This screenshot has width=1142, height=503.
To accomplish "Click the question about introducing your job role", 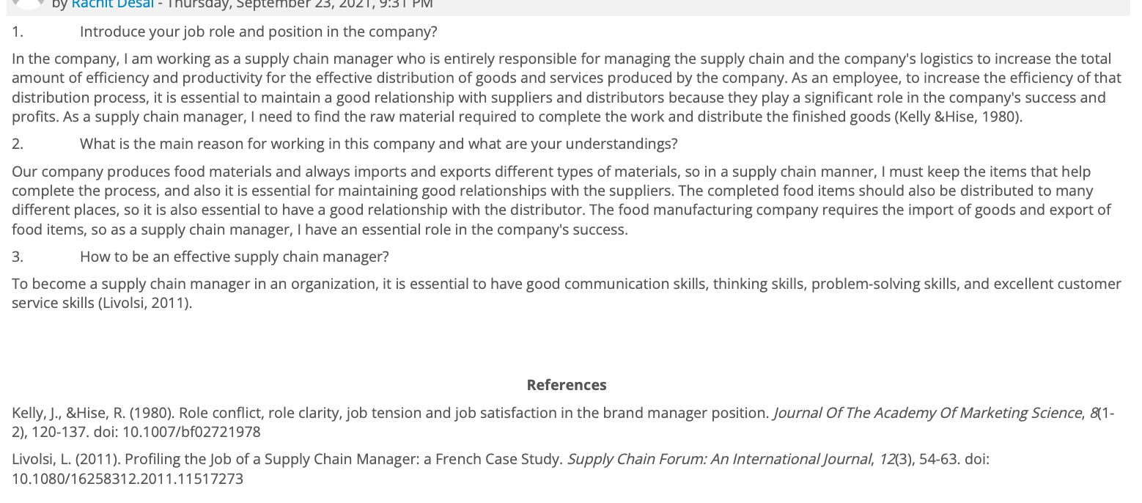I will pos(258,32).
